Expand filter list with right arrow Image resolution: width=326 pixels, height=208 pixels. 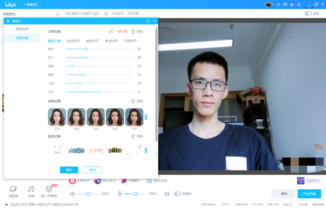pyautogui.click(x=146, y=117)
